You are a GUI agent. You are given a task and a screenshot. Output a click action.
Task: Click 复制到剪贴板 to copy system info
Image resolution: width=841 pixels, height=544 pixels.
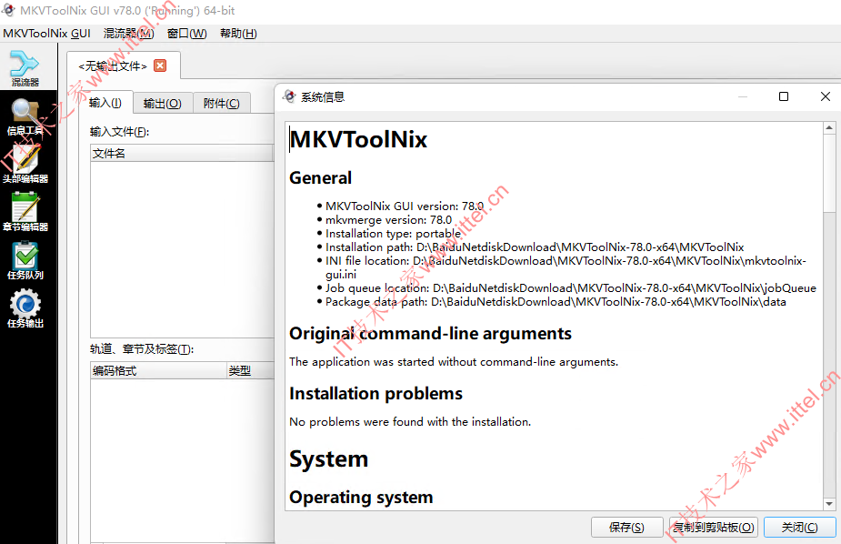coord(714,527)
